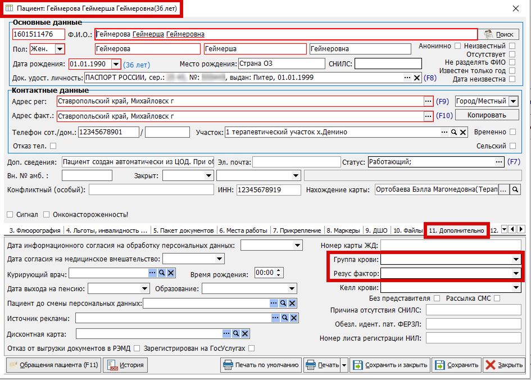This screenshot has height=380, width=531.
Task: Clear the identity document field with X
Action: point(417,78)
